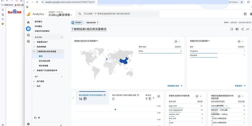Reload the page with refresh icon
The image size is (252, 126).
coord(37,2)
